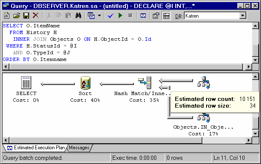This screenshot has height=164, width=261.
Task: Save the current query script
Action: pos(26,16)
